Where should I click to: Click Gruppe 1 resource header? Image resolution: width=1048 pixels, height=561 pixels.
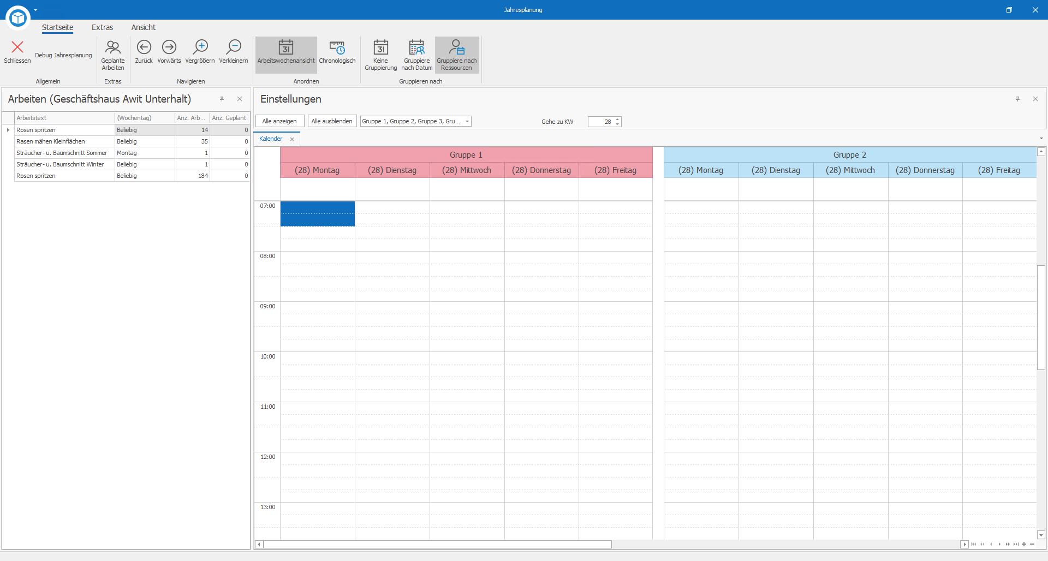[x=466, y=155]
